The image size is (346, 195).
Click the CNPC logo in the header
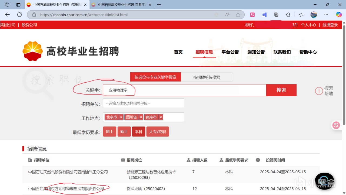pos(33,51)
